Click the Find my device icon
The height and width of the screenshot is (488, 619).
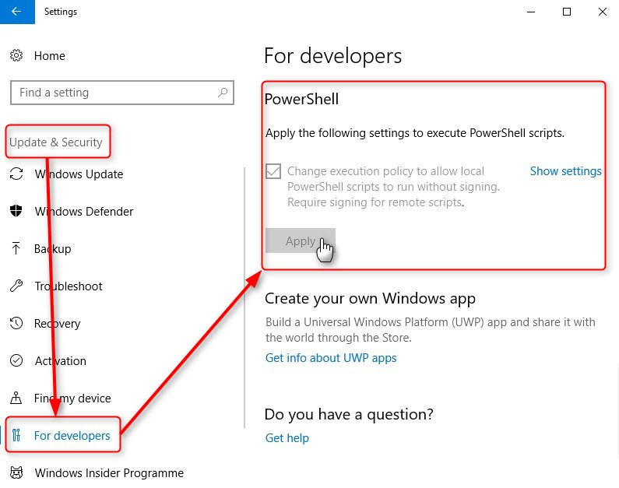pos(16,398)
